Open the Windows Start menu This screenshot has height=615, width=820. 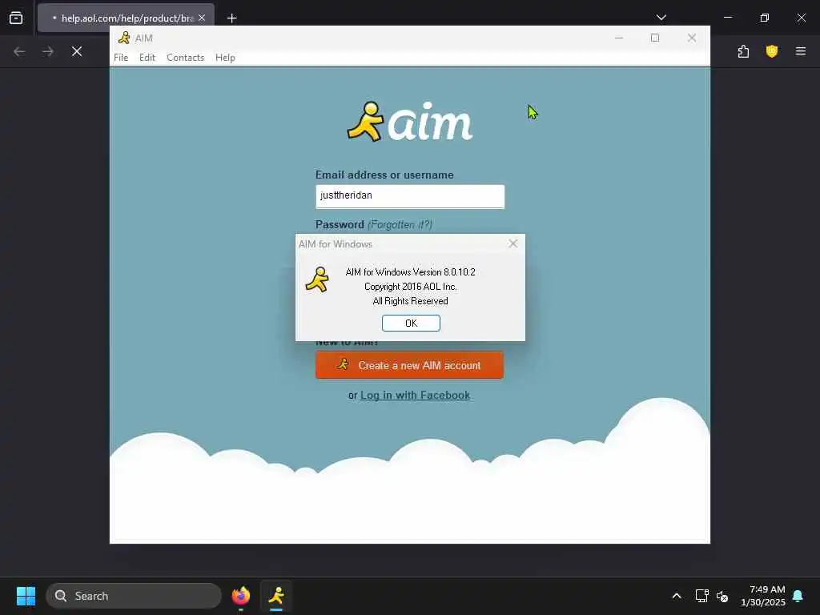[26, 596]
